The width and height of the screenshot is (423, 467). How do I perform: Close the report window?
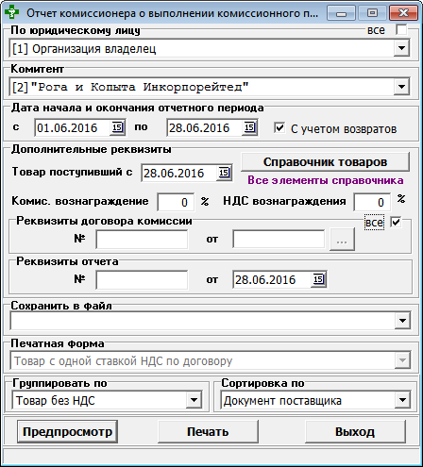(x=403, y=13)
